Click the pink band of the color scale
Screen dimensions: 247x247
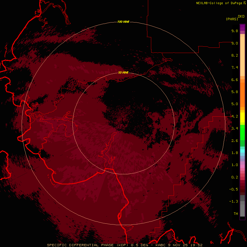click(242, 166)
